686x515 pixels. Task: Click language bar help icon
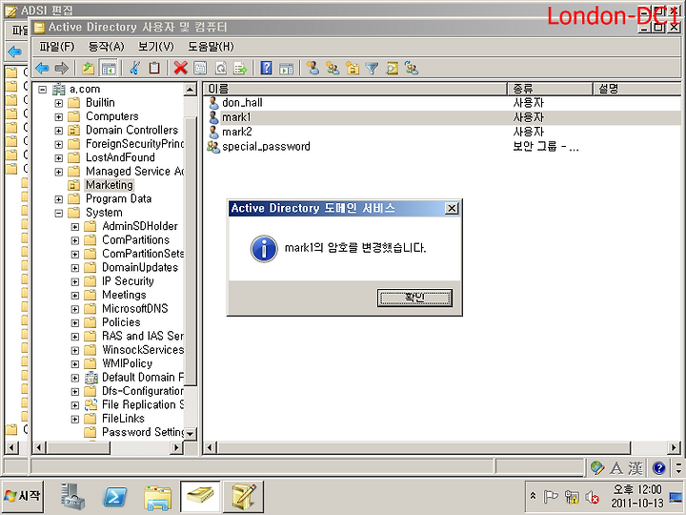pos(658,468)
